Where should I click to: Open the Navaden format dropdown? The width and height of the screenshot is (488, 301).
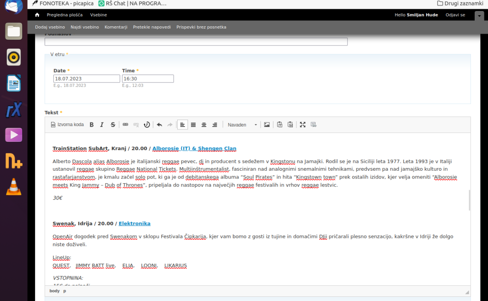[242, 125]
